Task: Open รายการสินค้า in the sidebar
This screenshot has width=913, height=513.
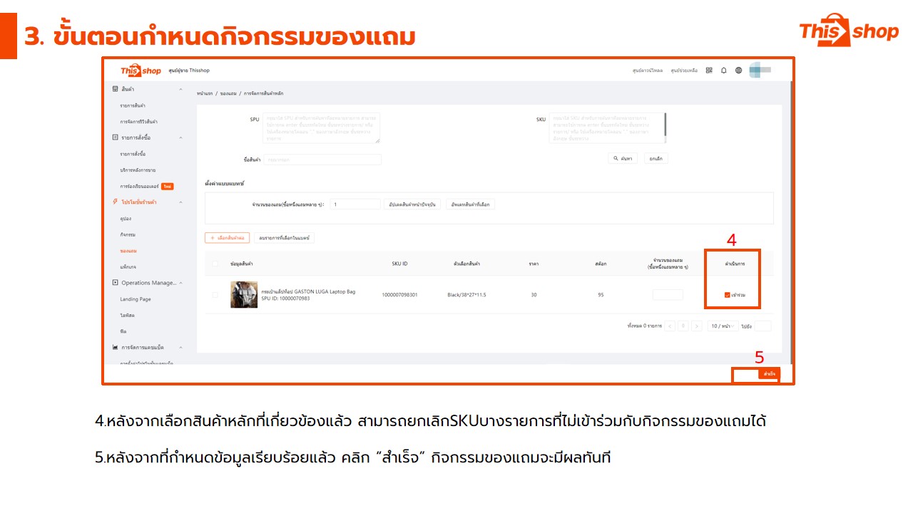Action: pos(133,105)
